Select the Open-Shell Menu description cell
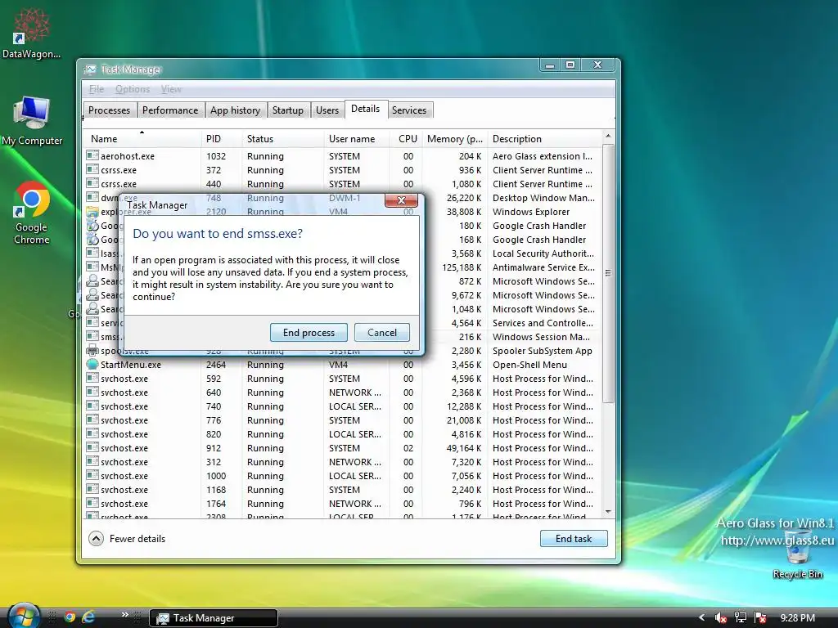This screenshot has width=838, height=628. point(529,364)
